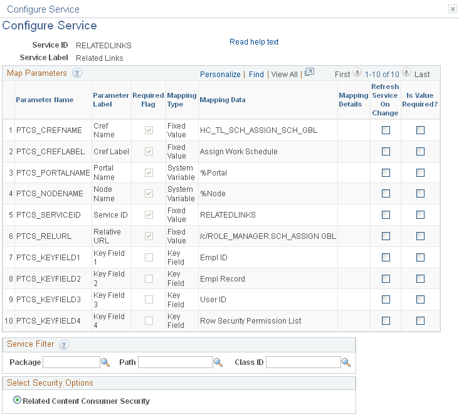Open Package lookup magnifier

(105, 362)
